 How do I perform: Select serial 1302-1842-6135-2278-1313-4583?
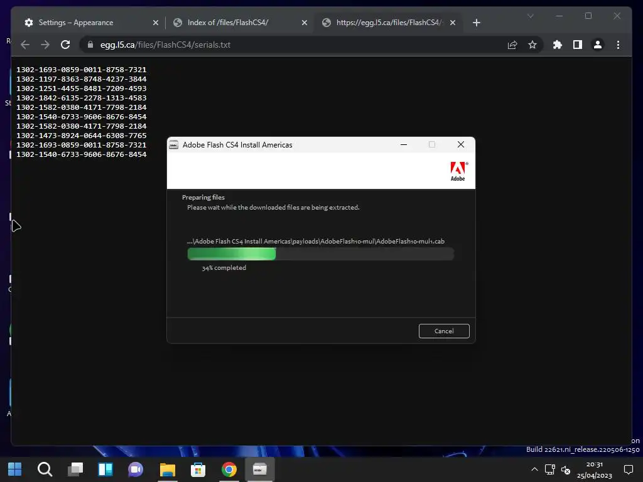(x=81, y=98)
